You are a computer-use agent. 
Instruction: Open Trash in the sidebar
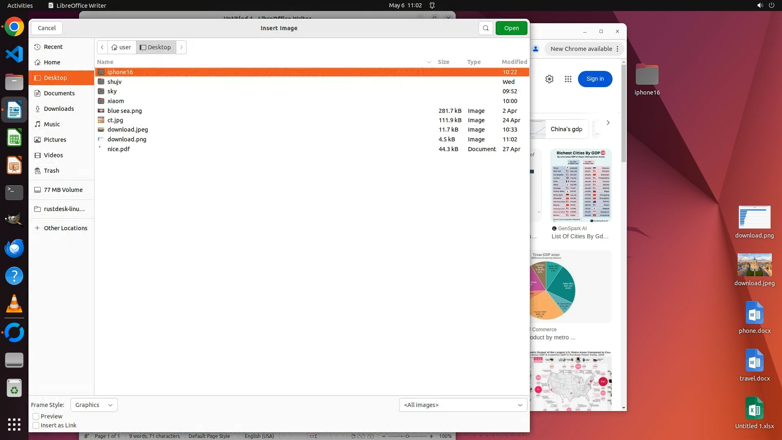(x=51, y=171)
